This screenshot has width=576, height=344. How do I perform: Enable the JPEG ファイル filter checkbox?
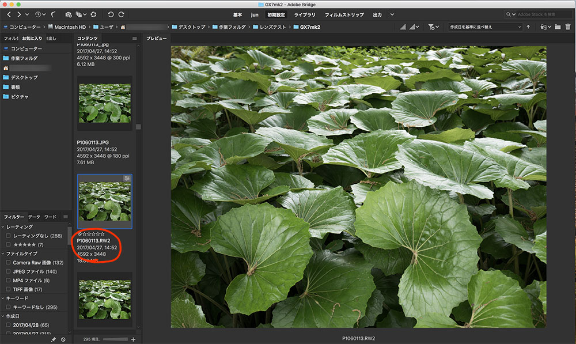(8, 271)
